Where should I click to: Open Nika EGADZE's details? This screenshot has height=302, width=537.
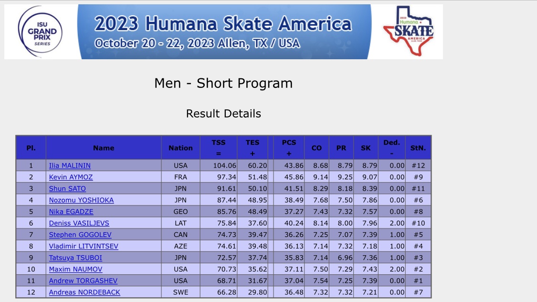pos(71,212)
